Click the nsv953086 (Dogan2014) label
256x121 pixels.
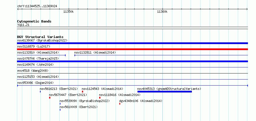pyautogui.click(x=35, y=83)
